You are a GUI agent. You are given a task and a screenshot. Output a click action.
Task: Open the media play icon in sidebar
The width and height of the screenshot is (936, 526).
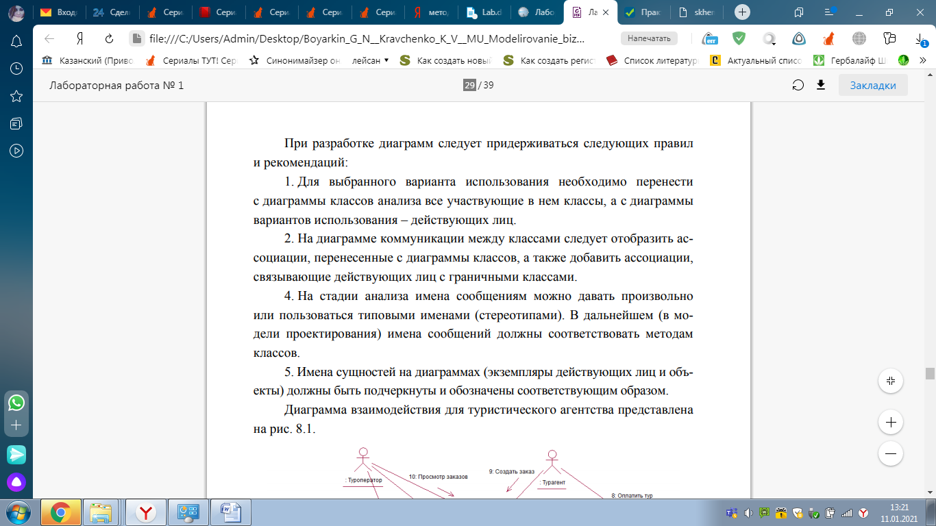coord(16,151)
